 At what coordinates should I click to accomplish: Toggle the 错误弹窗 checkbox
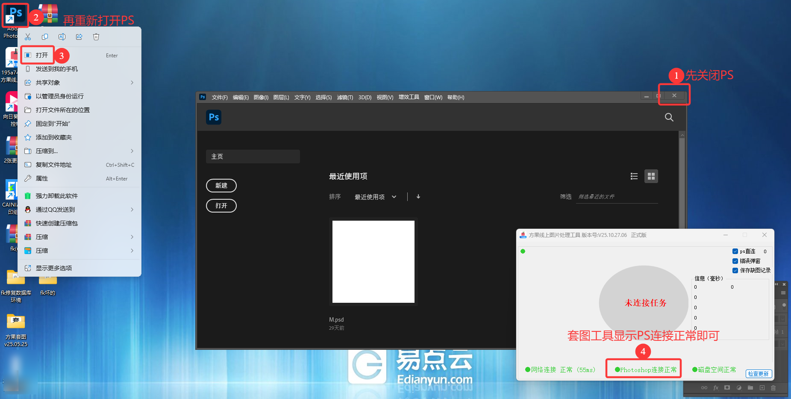pos(735,261)
